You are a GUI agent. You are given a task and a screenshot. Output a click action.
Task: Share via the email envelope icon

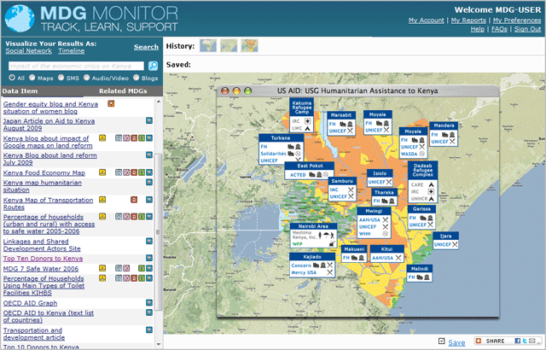click(x=532, y=341)
